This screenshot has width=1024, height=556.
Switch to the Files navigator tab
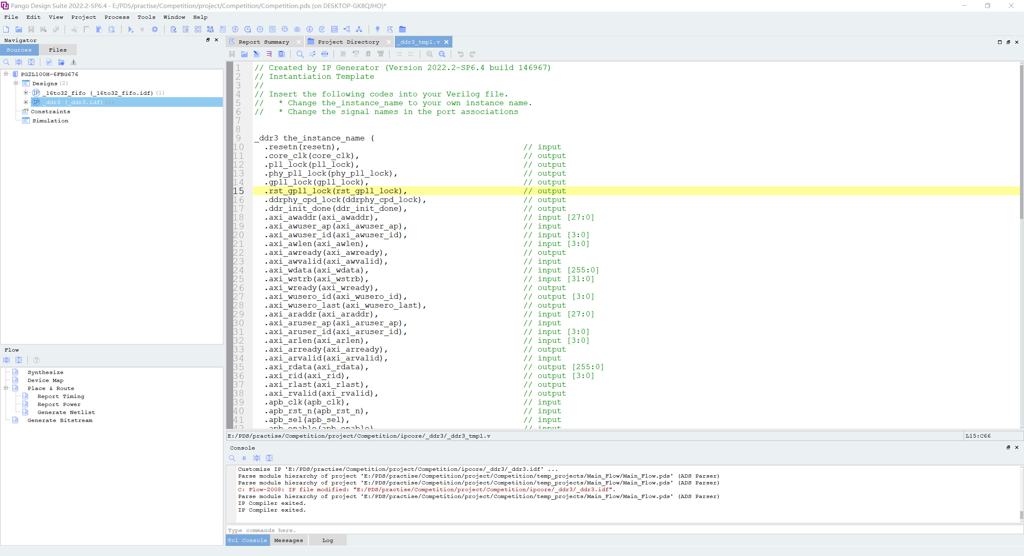pyautogui.click(x=58, y=50)
